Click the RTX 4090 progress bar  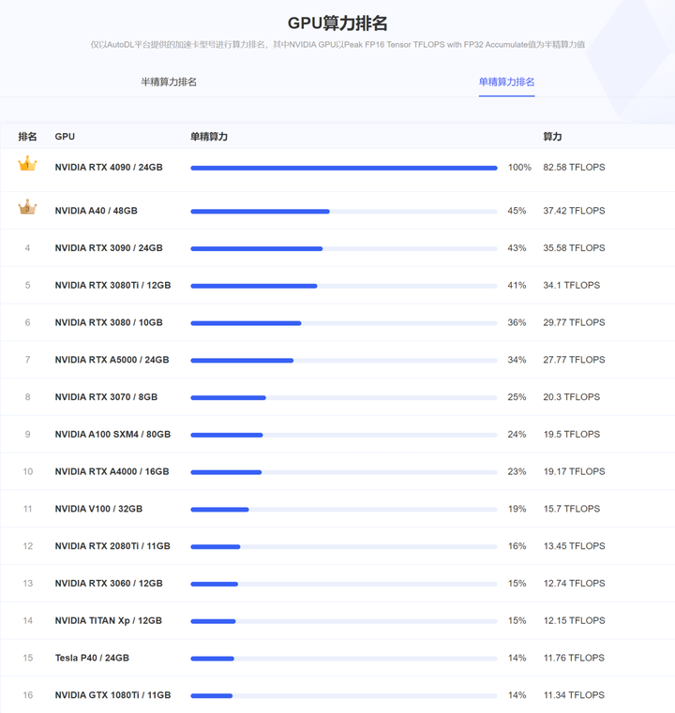coord(343,169)
